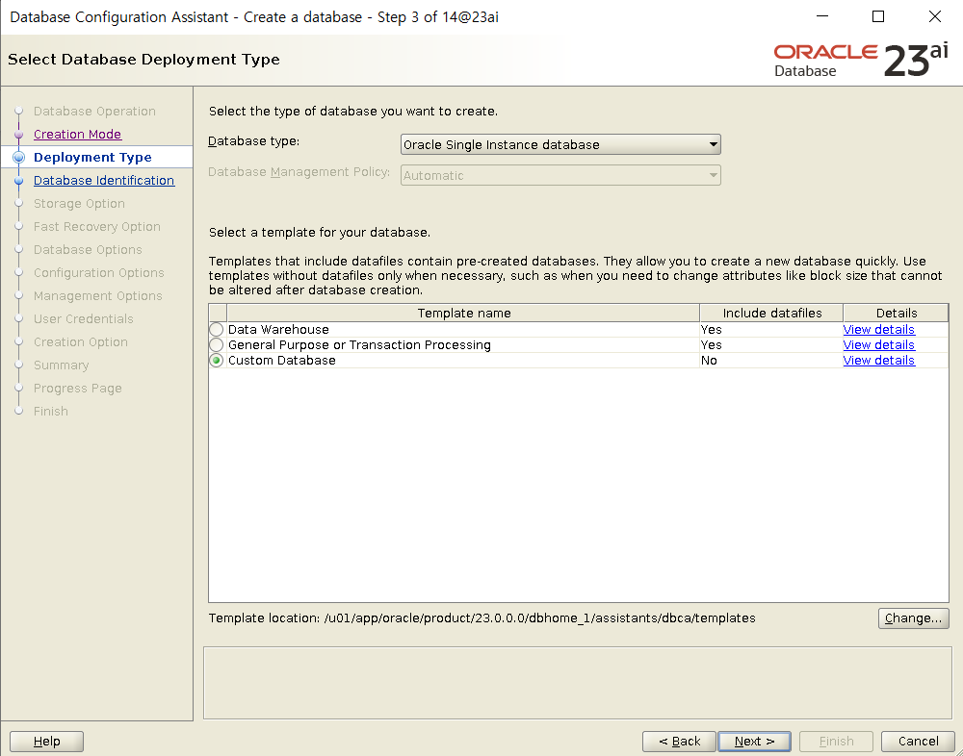Click 'No' in the Custom Database row
This screenshot has height=756, width=963.
(709, 360)
